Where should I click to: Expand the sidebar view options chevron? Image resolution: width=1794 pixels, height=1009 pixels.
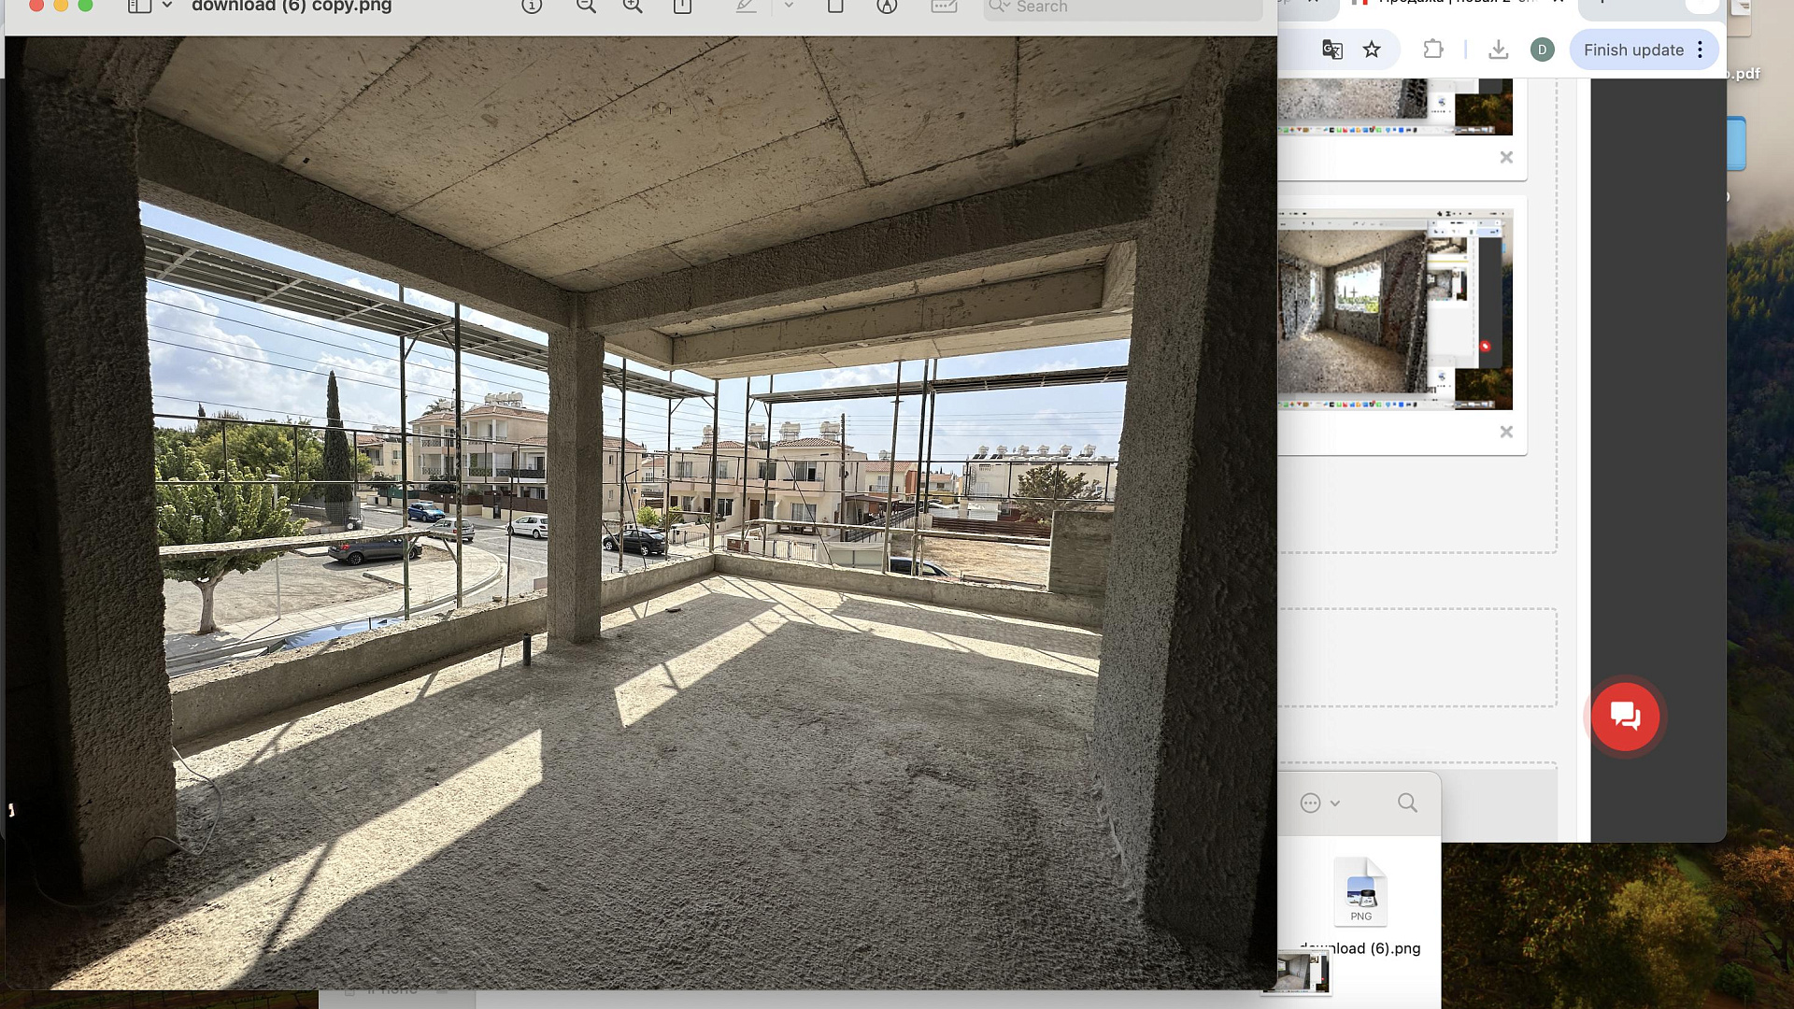[x=167, y=7]
